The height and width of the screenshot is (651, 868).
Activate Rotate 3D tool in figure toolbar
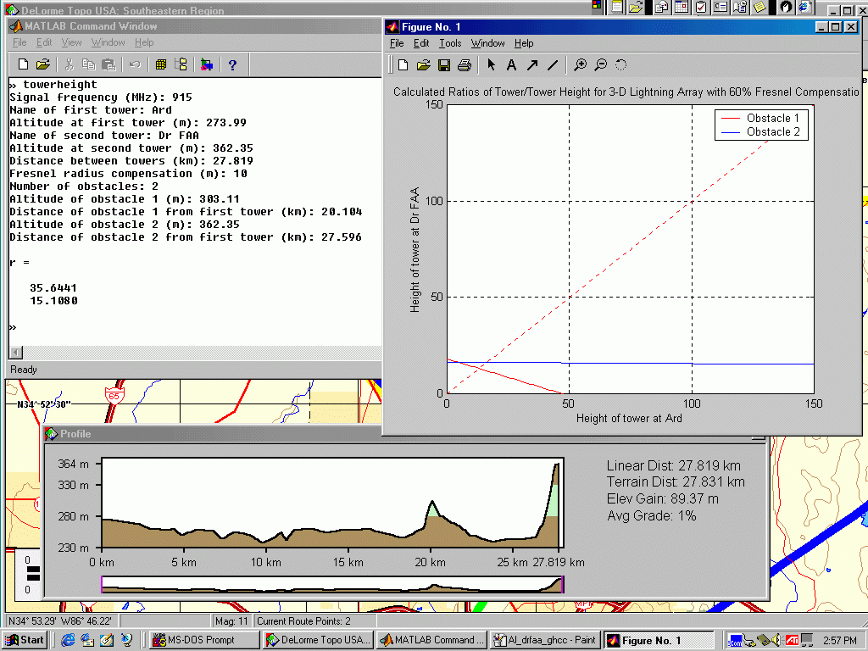pyautogui.click(x=621, y=65)
